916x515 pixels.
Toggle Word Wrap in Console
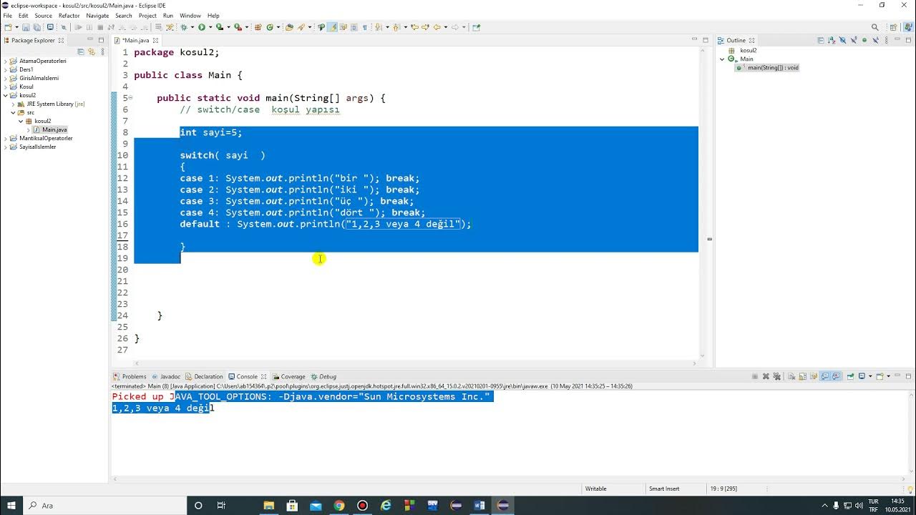814,376
